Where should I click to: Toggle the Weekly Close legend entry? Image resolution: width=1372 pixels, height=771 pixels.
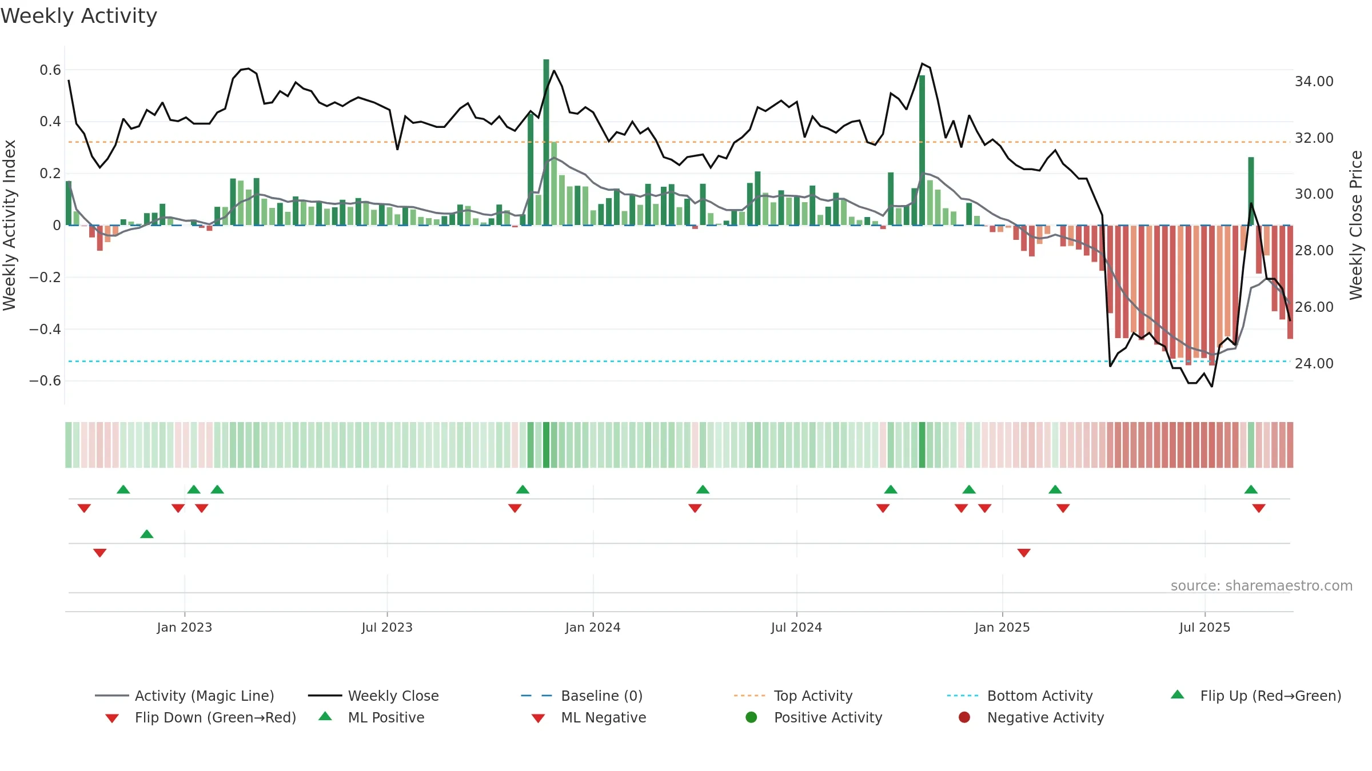pyautogui.click(x=373, y=696)
